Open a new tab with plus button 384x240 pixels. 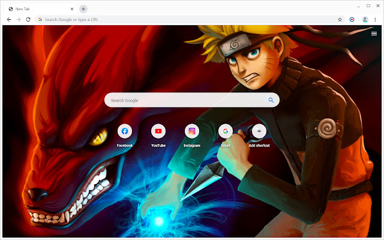pyautogui.click(x=83, y=9)
